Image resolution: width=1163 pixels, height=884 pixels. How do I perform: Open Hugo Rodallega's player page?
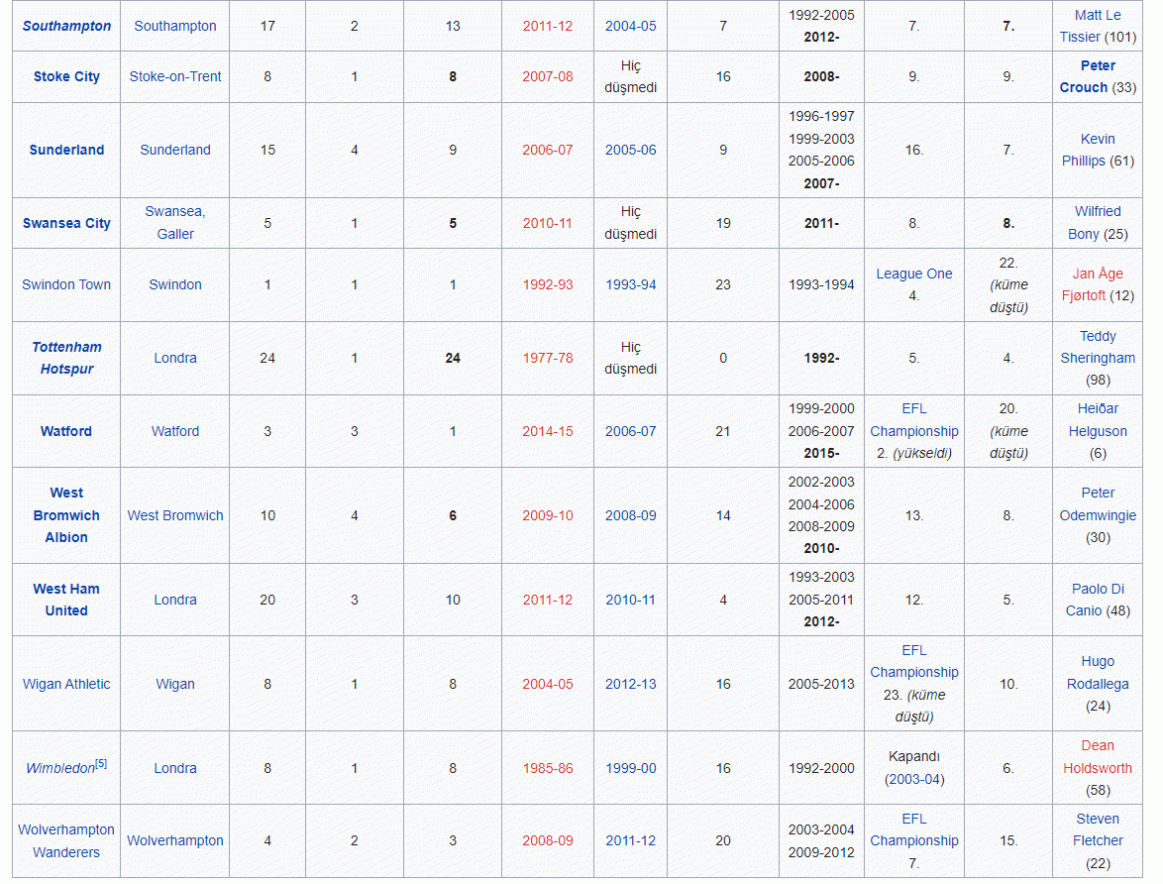pos(1098,673)
